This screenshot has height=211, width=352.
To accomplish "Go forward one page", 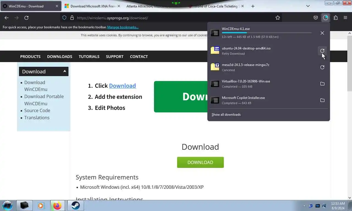I will 16,18.
